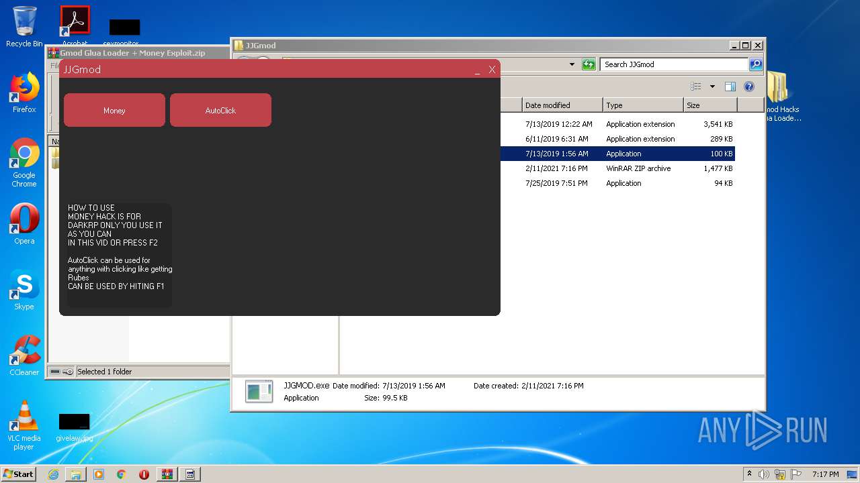Select the file row dated 7/13/2019 12:22 AM
This screenshot has height=483, width=860.
(618, 124)
